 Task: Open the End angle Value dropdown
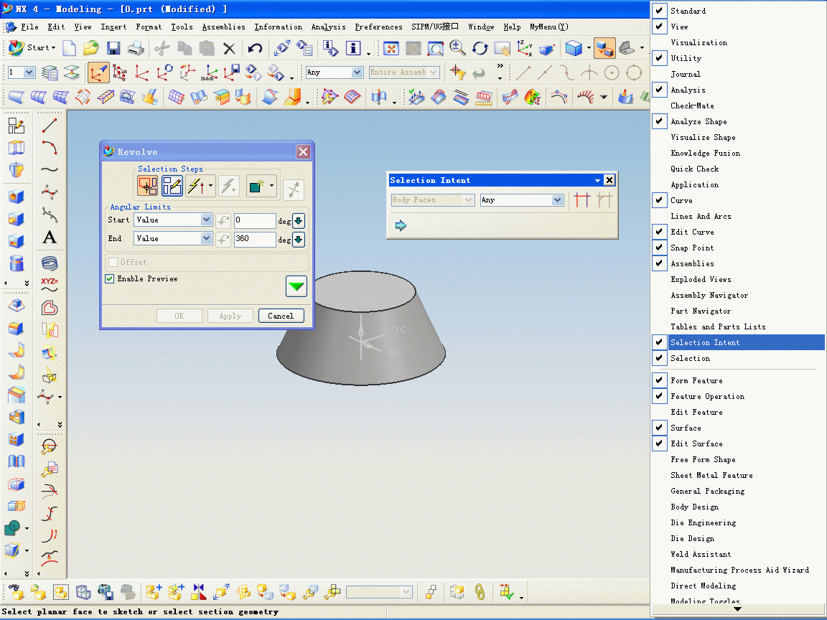(207, 239)
